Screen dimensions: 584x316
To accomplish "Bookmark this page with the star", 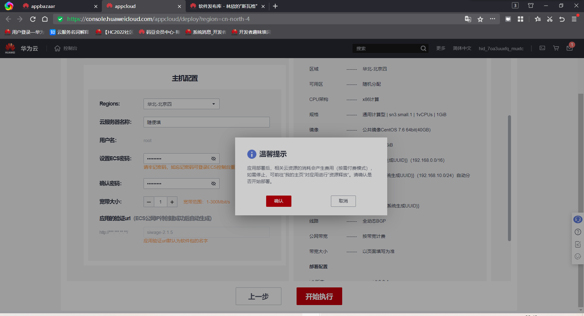I will [x=480, y=19].
